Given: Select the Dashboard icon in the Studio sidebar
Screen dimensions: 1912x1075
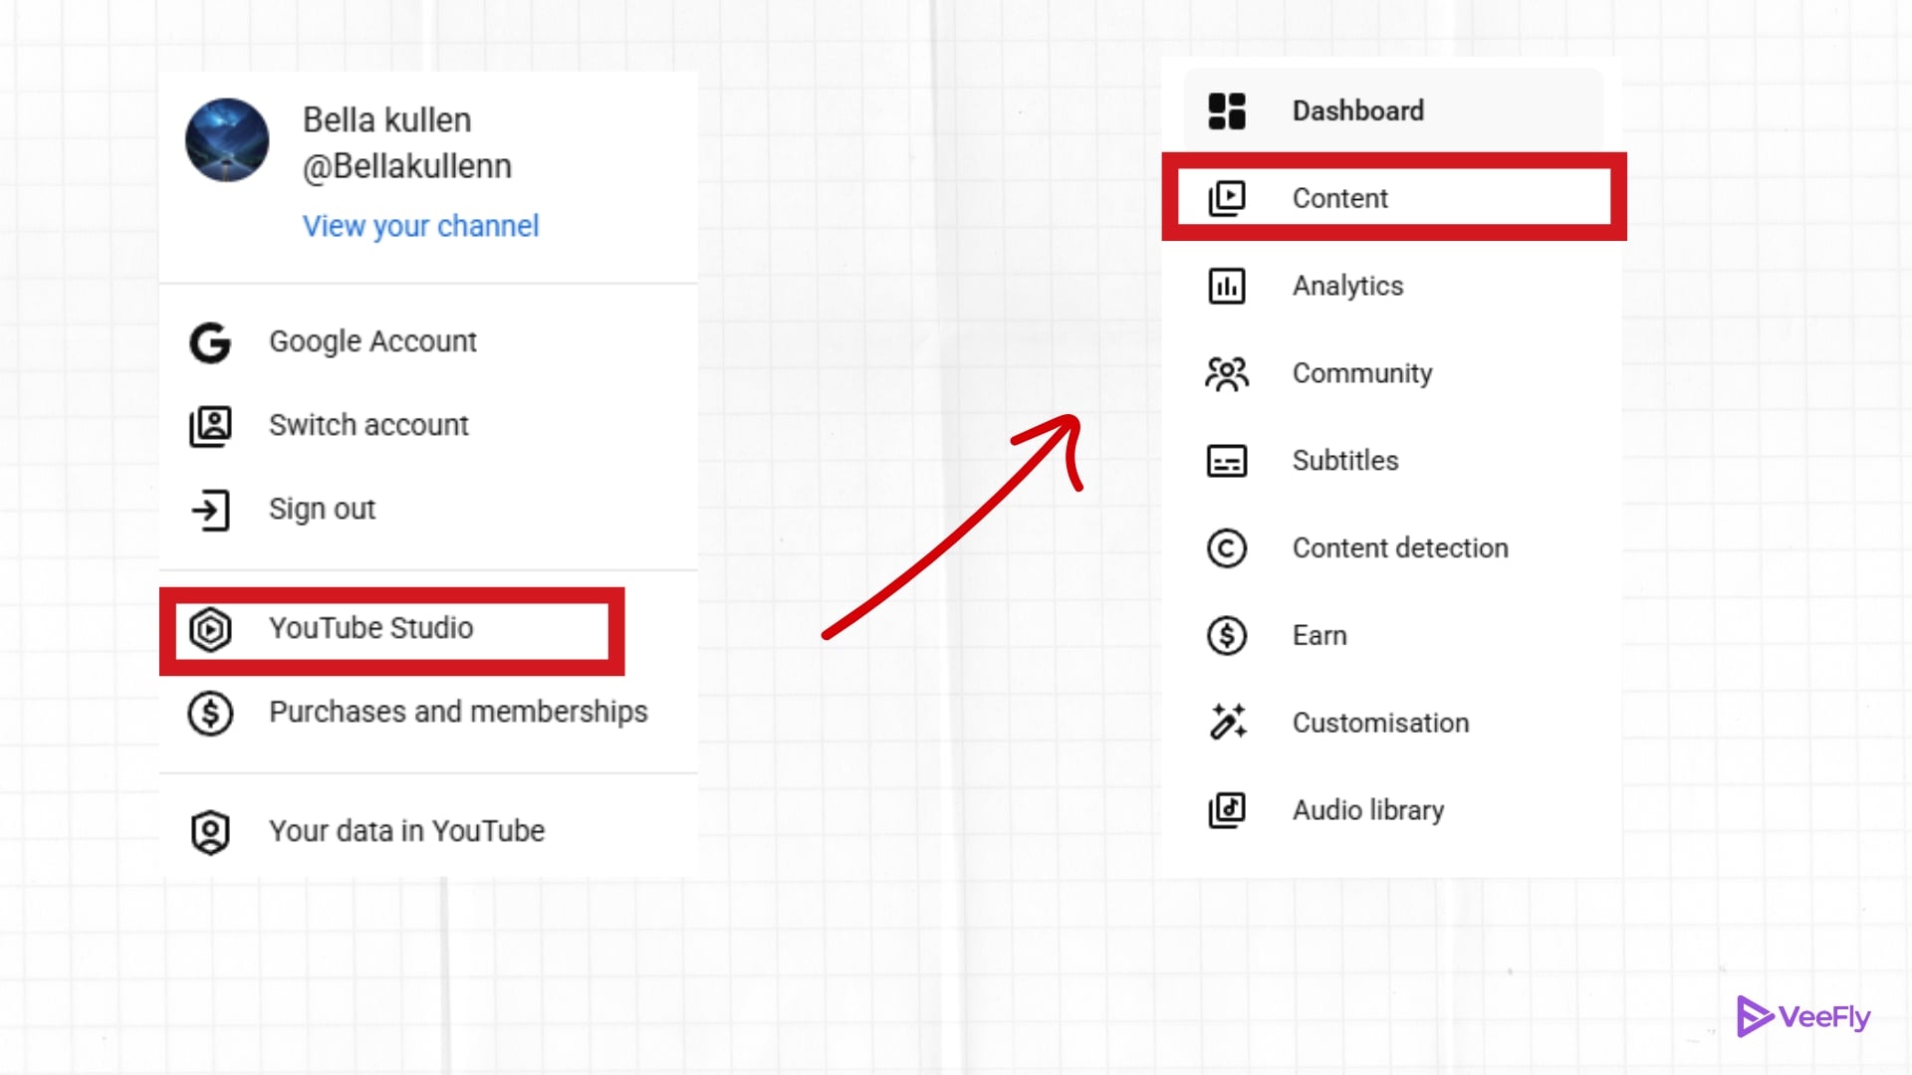Looking at the screenshot, I should pyautogui.click(x=1227, y=111).
